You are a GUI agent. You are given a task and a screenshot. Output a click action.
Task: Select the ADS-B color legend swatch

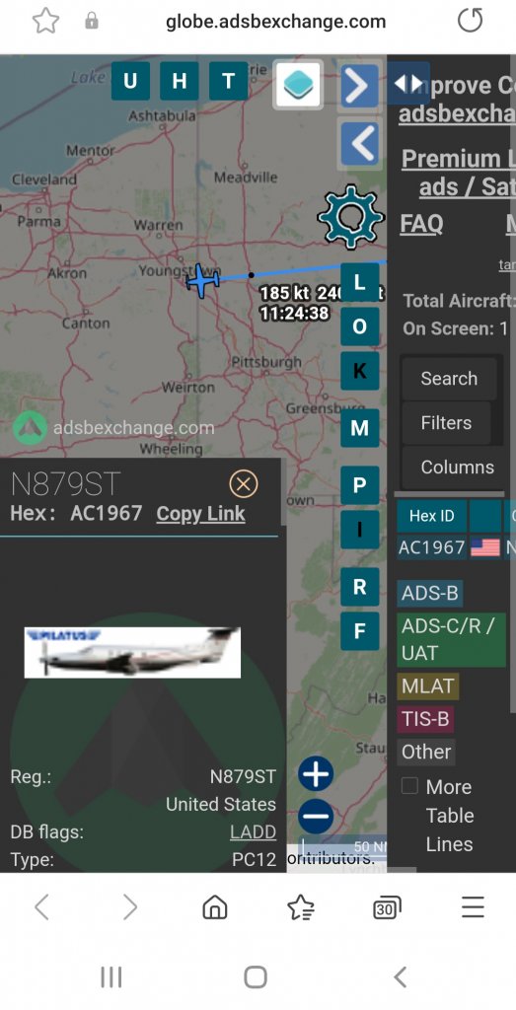click(x=430, y=593)
